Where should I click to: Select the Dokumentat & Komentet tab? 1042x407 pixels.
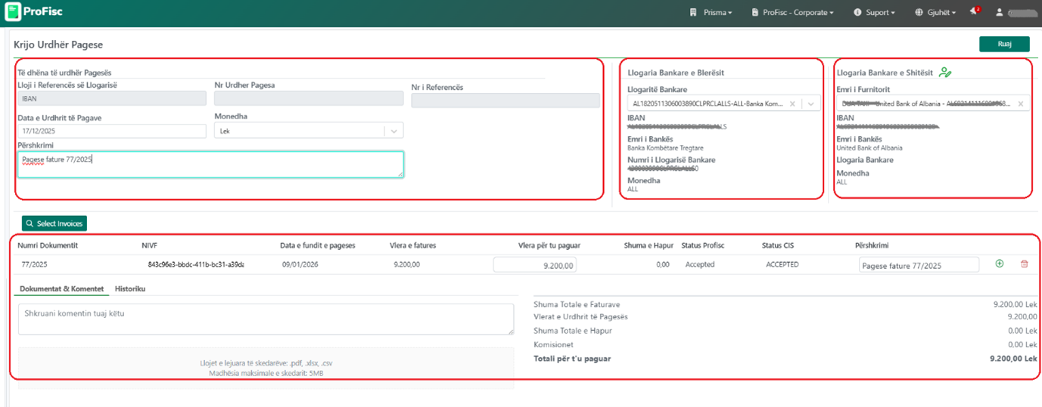click(x=62, y=289)
